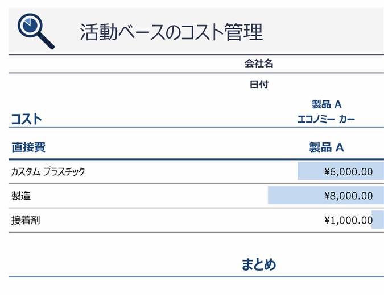Select the コスト section heading
The width and height of the screenshot is (384, 295).
pyautogui.click(x=26, y=119)
